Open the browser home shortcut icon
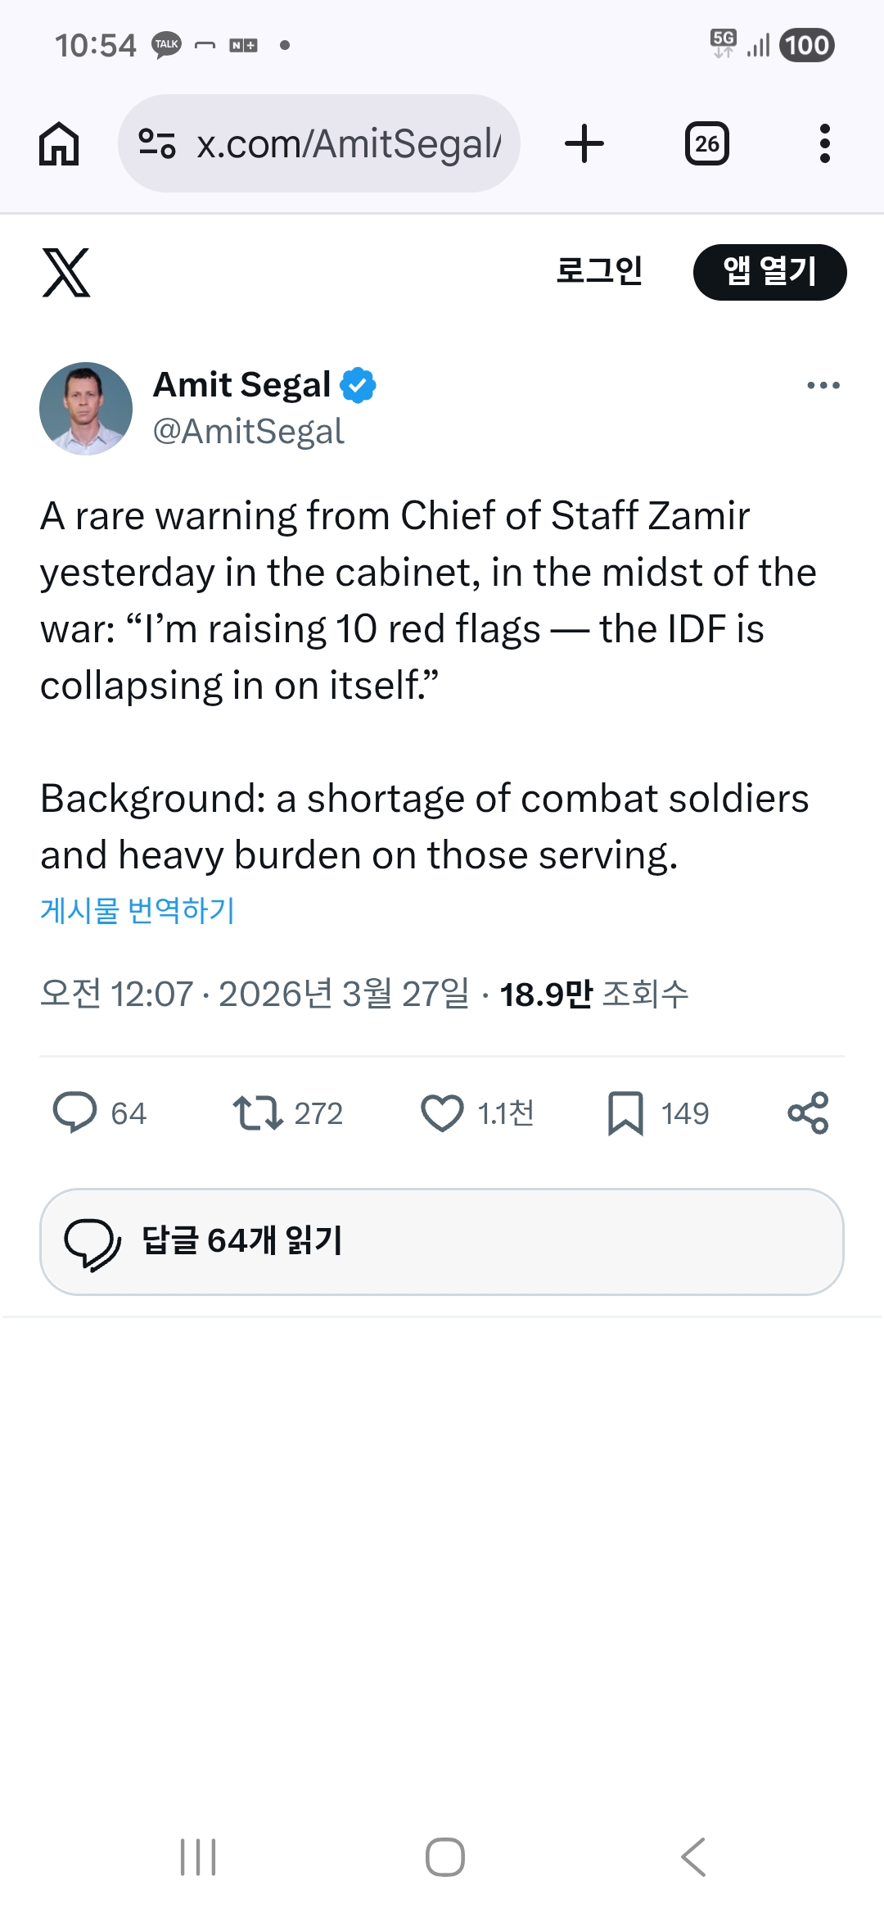Viewport: 884px width, 1917px height. coord(57,143)
